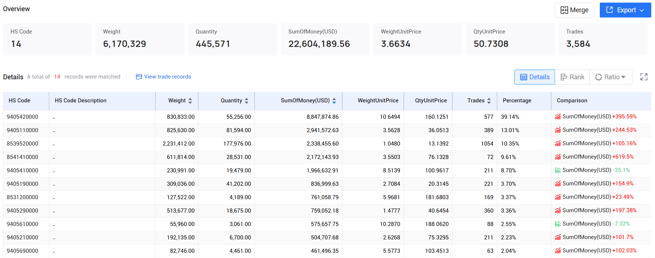Sort by Trades column
Screen dimensions: 655x258
click(489, 101)
